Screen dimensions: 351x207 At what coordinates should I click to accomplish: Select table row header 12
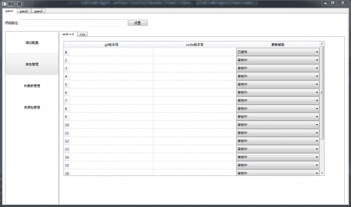[67, 141]
